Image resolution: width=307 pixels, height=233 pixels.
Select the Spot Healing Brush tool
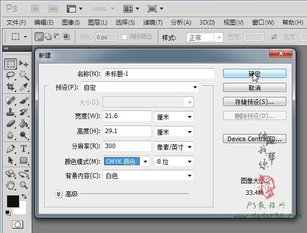pyautogui.click(x=11, y=100)
